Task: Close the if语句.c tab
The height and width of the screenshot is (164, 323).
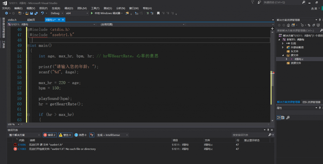Action: pyautogui.click(x=63, y=20)
